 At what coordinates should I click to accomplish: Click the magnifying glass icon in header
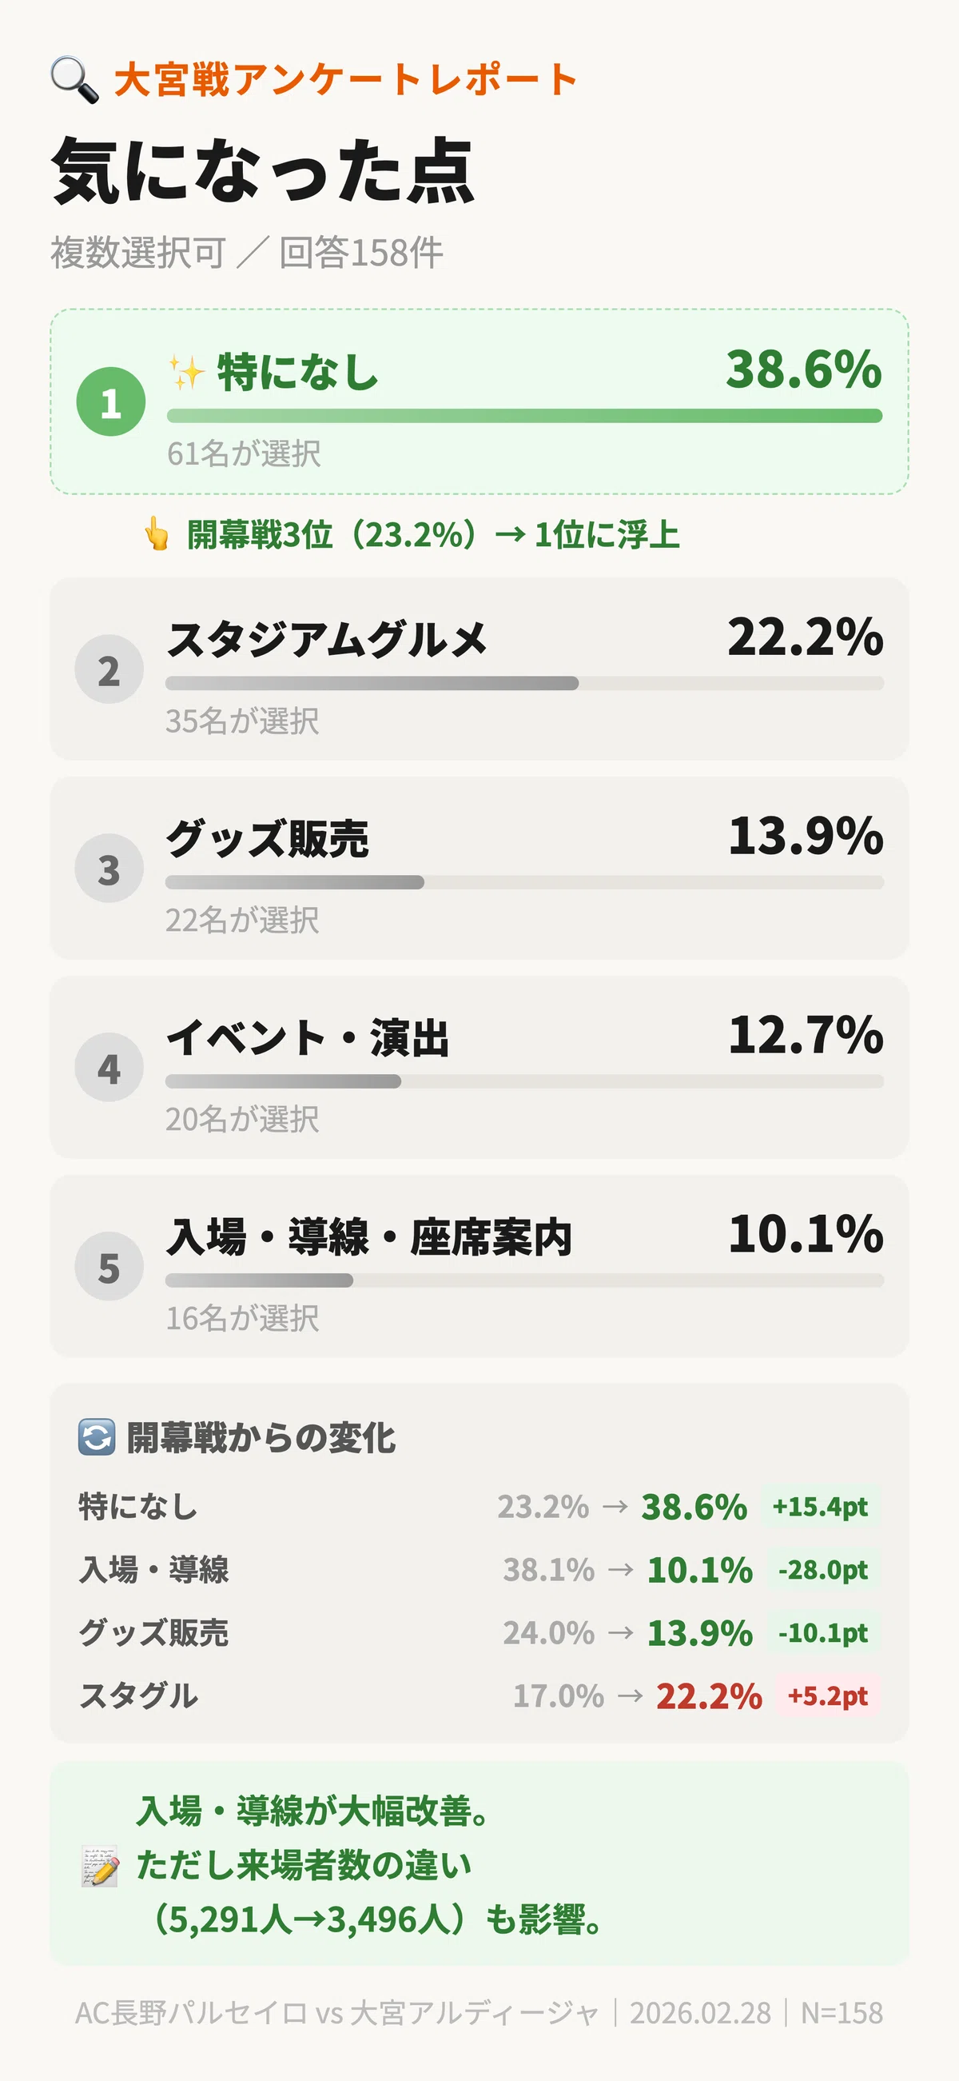pyautogui.click(x=74, y=80)
